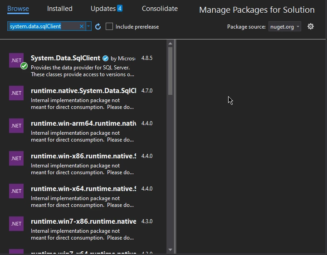Click the runtime.win-x86 package .NET icon
Viewport: 327px width, 255px height.
point(16,158)
